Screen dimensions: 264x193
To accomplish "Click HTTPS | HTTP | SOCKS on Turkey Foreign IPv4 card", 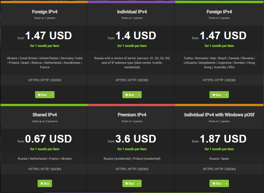I will 219,80.
